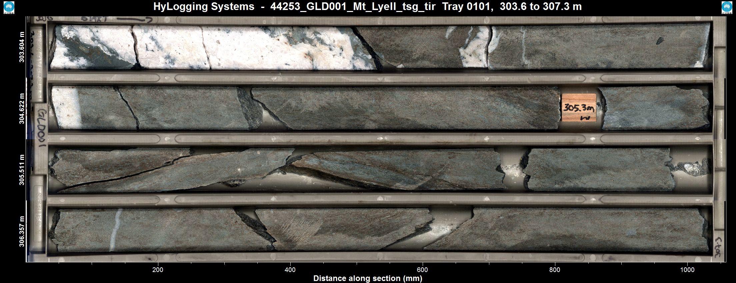Click the 200 tick on distance axis
The height and width of the screenshot is (283, 736).
[x=158, y=270]
